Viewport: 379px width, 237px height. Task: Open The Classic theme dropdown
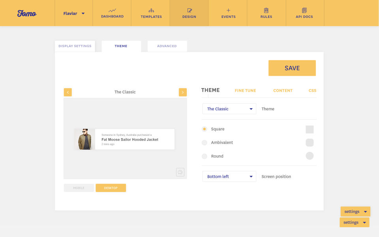tap(229, 109)
